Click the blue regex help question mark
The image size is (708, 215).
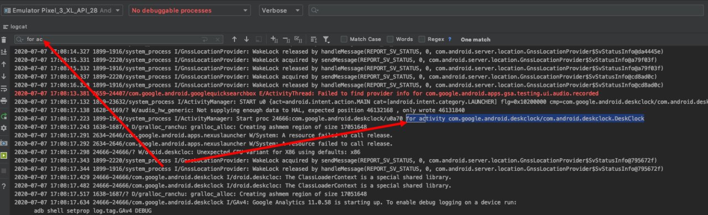click(x=450, y=39)
